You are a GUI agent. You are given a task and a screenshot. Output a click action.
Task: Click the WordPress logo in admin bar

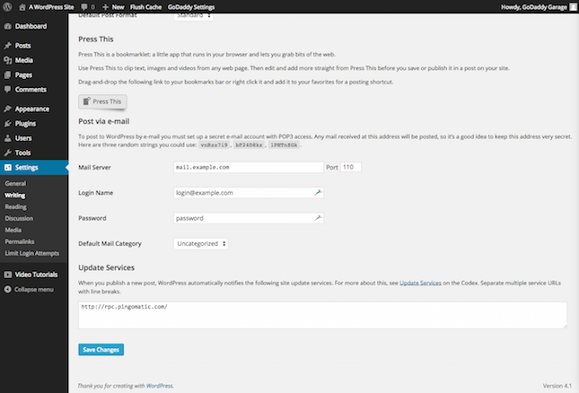pos(7,6)
